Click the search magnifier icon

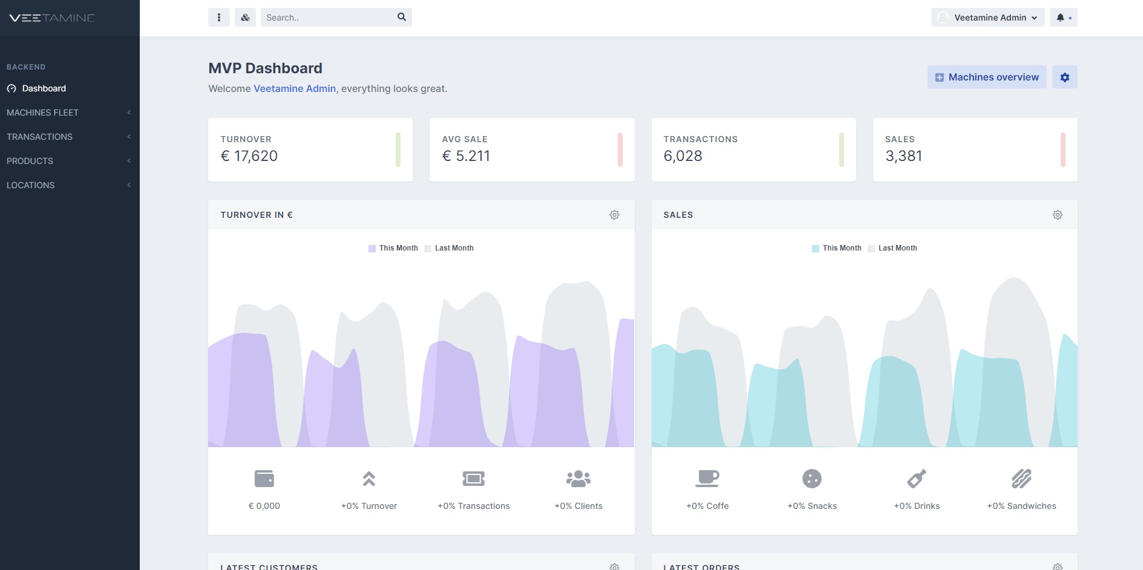(401, 18)
